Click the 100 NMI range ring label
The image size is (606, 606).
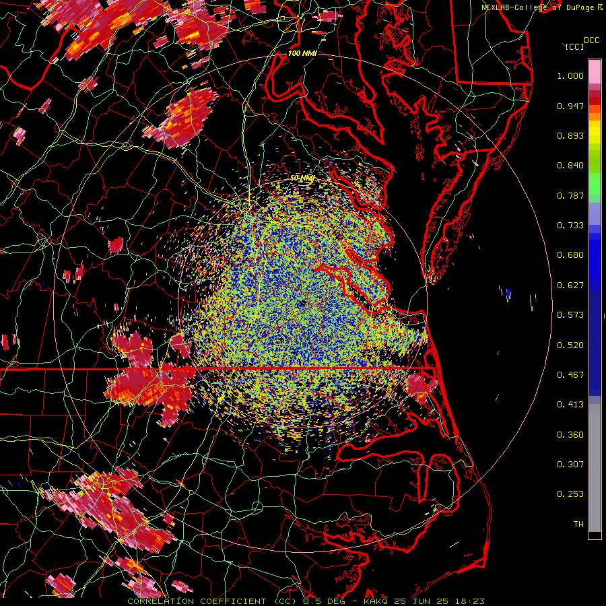[x=302, y=53]
